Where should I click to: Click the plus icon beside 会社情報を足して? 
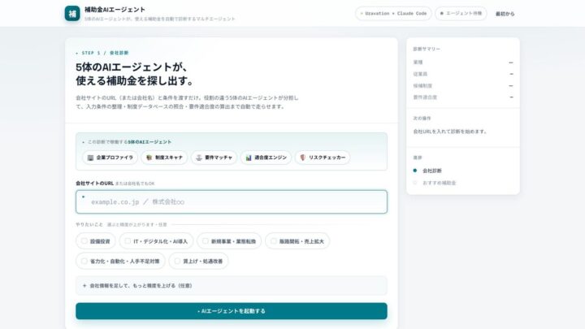pos(84,286)
